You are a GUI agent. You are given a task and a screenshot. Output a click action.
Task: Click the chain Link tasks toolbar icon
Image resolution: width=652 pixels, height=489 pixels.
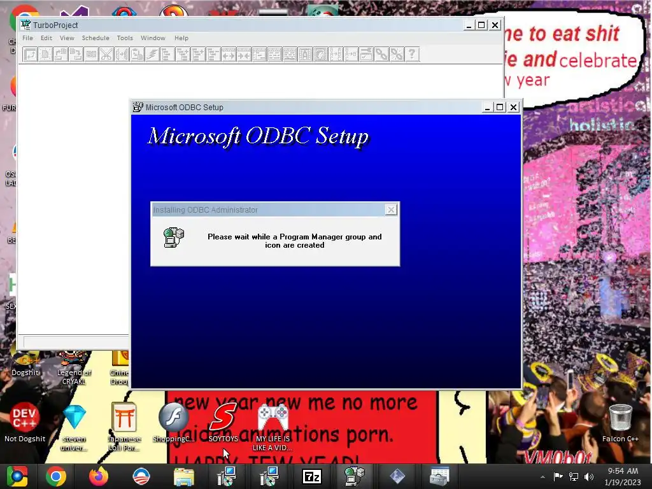click(381, 55)
